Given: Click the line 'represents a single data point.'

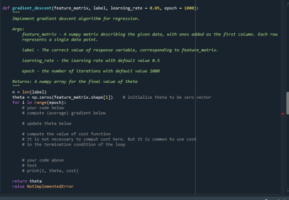Looking at the screenshot, I should [x=60, y=40].
